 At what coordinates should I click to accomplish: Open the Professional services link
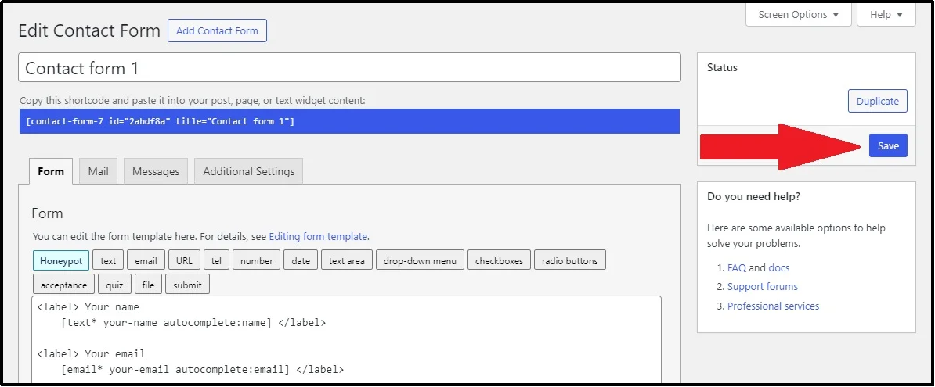774,306
